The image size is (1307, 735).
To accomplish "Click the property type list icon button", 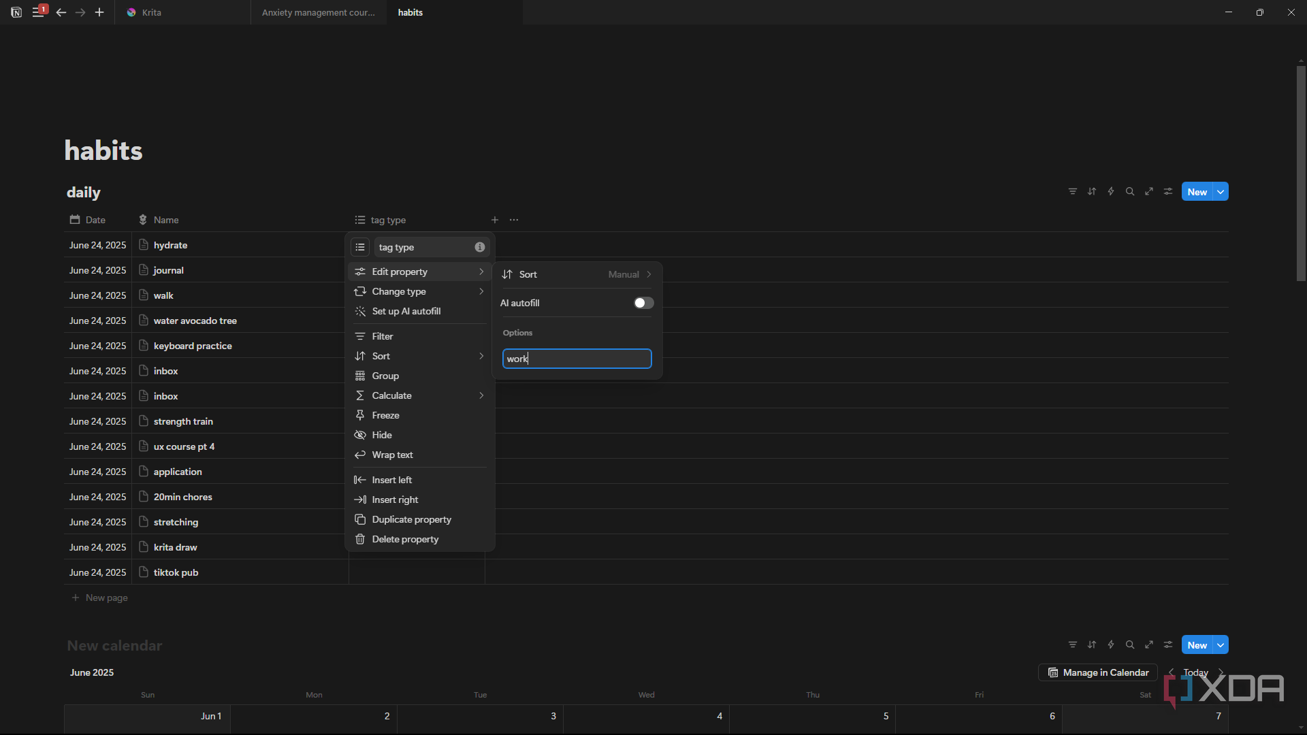I will coord(360,247).
